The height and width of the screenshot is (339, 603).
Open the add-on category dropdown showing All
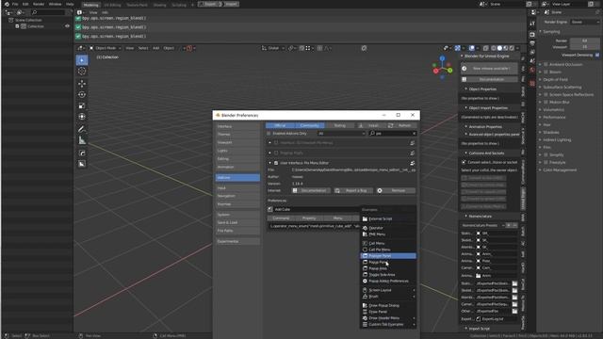341,134
